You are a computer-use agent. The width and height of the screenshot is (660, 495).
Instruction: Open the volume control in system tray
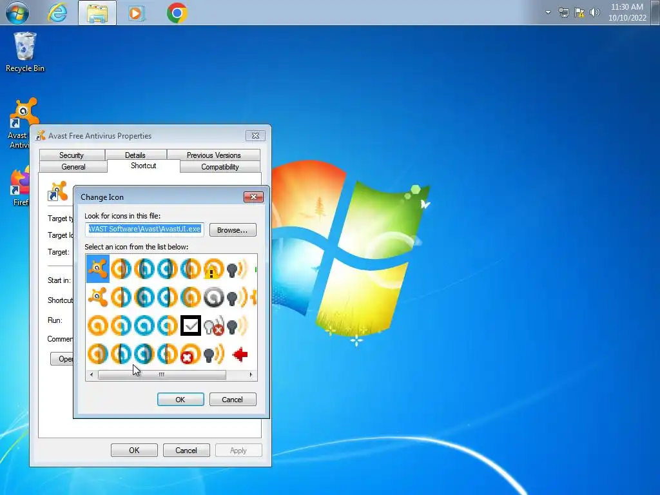tap(595, 13)
